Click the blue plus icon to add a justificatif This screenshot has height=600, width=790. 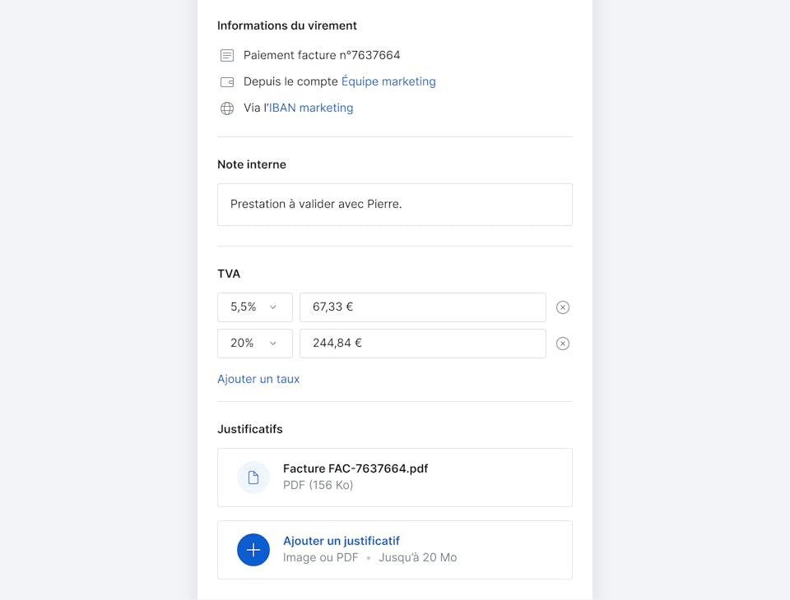[x=253, y=550]
